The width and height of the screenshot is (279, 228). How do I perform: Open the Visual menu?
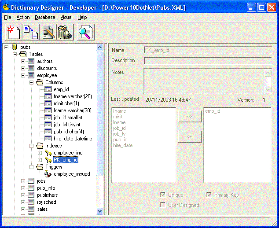[66, 17]
